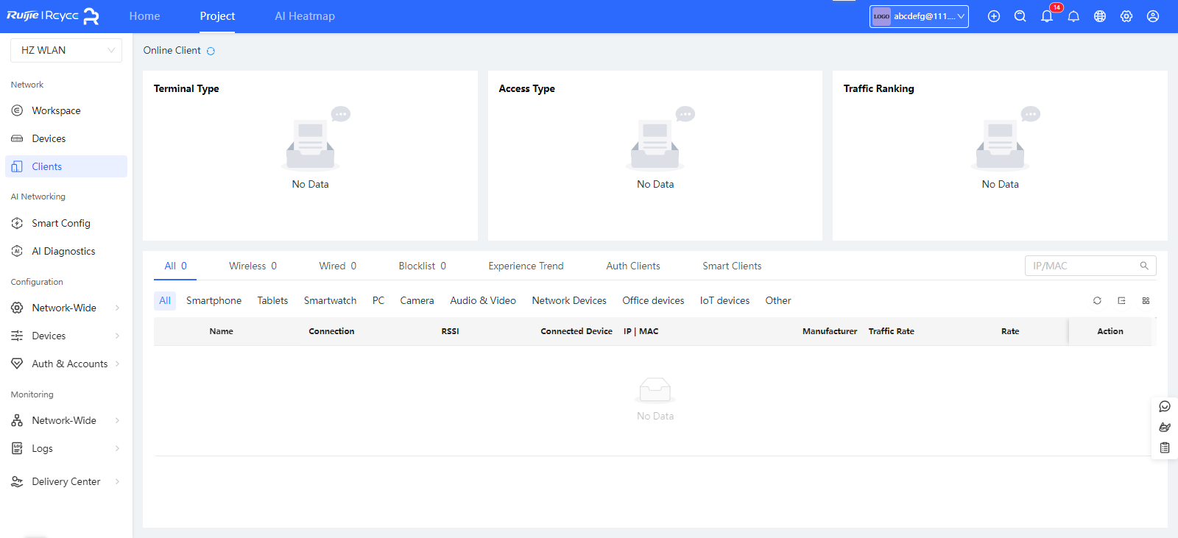Image resolution: width=1178 pixels, height=538 pixels.
Task: Click the notification bell with red badge
Action: tap(1047, 16)
